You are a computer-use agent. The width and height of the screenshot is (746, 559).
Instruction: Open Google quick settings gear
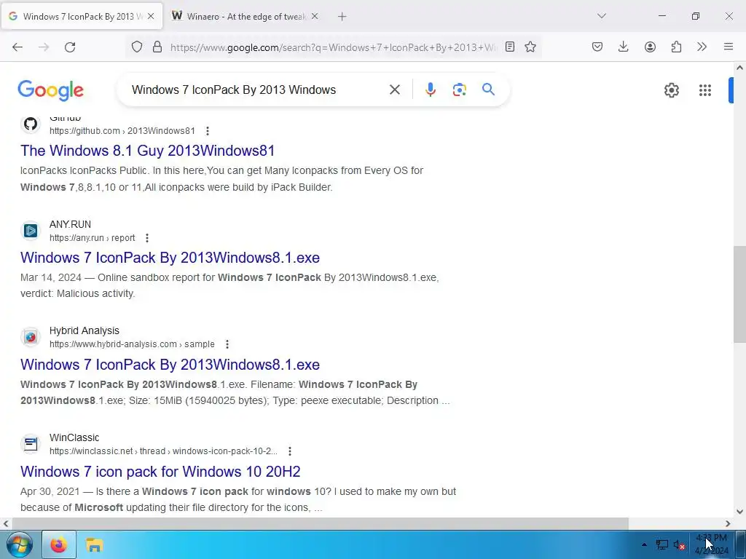click(x=671, y=90)
